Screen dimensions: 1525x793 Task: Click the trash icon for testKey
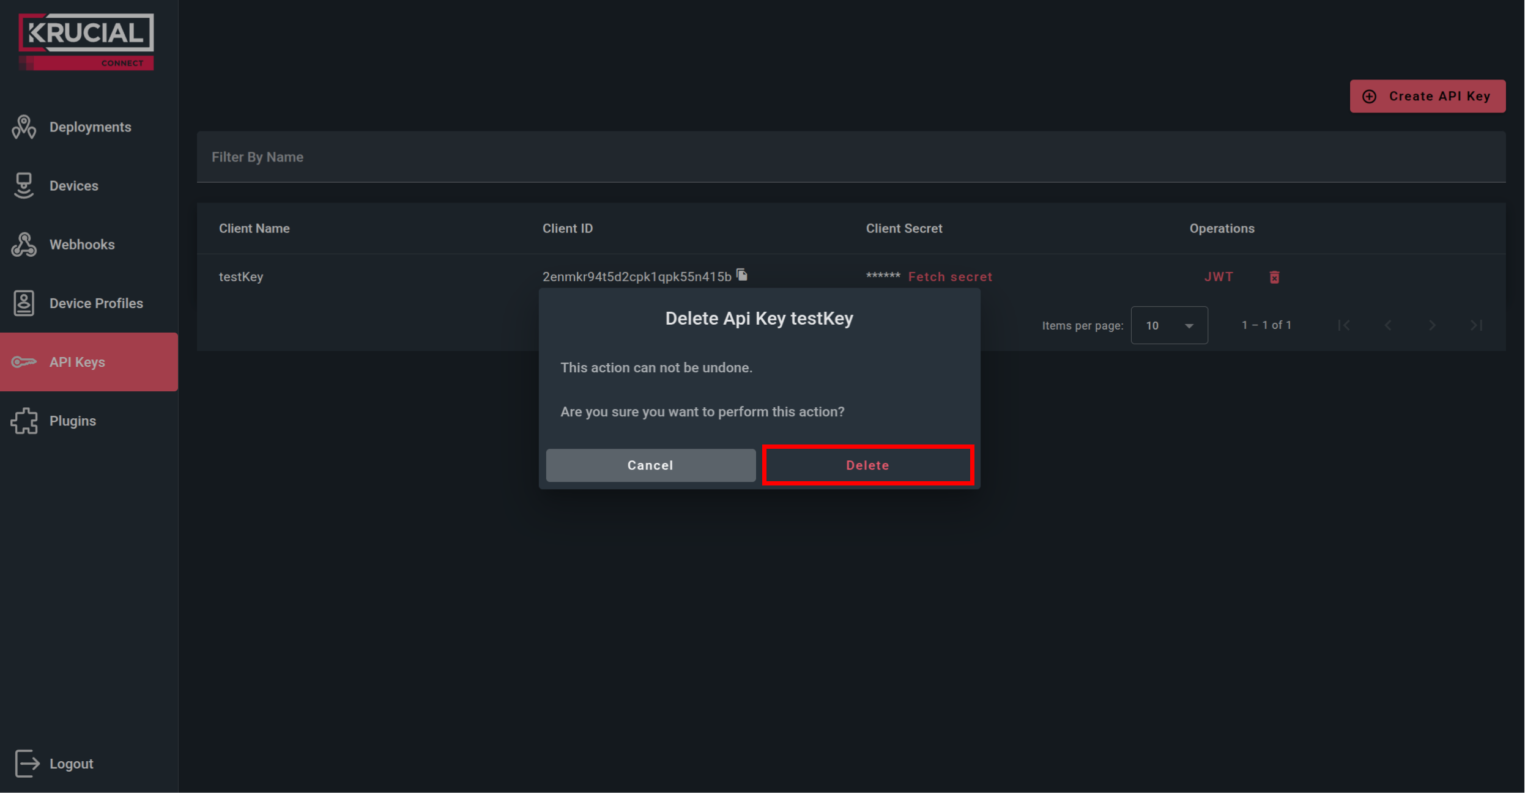tap(1274, 278)
